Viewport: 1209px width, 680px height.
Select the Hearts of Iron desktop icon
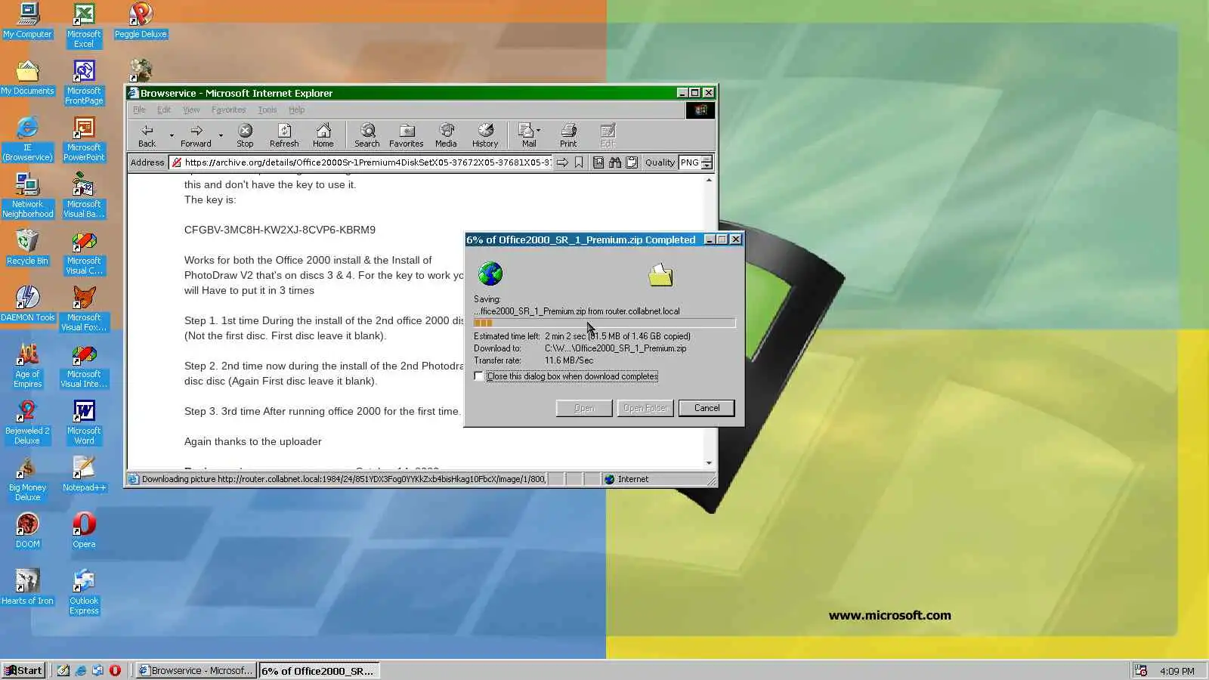coord(28,587)
